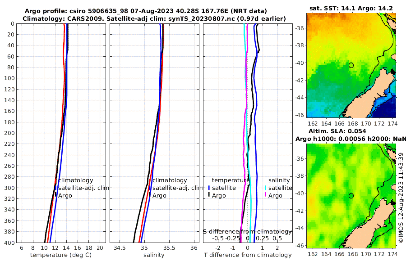Click the 'temperature (deg C)' axis label
406x261 pixels.
61,255
